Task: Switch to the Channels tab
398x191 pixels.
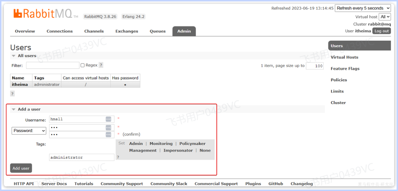Action: click(94, 31)
